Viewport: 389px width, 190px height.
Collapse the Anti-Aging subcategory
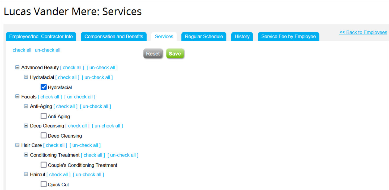[x=26, y=106]
